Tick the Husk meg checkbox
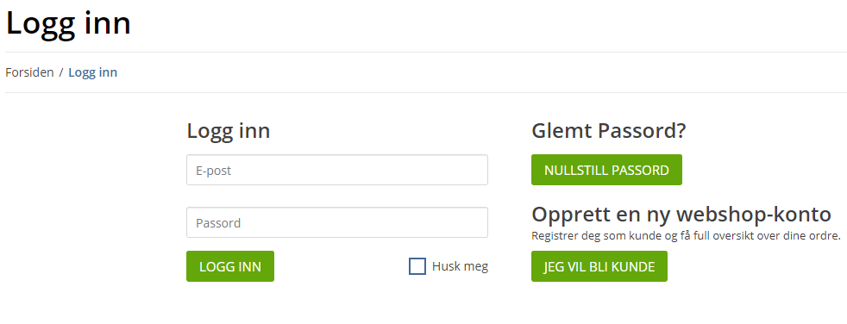847x324 pixels. (x=417, y=266)
